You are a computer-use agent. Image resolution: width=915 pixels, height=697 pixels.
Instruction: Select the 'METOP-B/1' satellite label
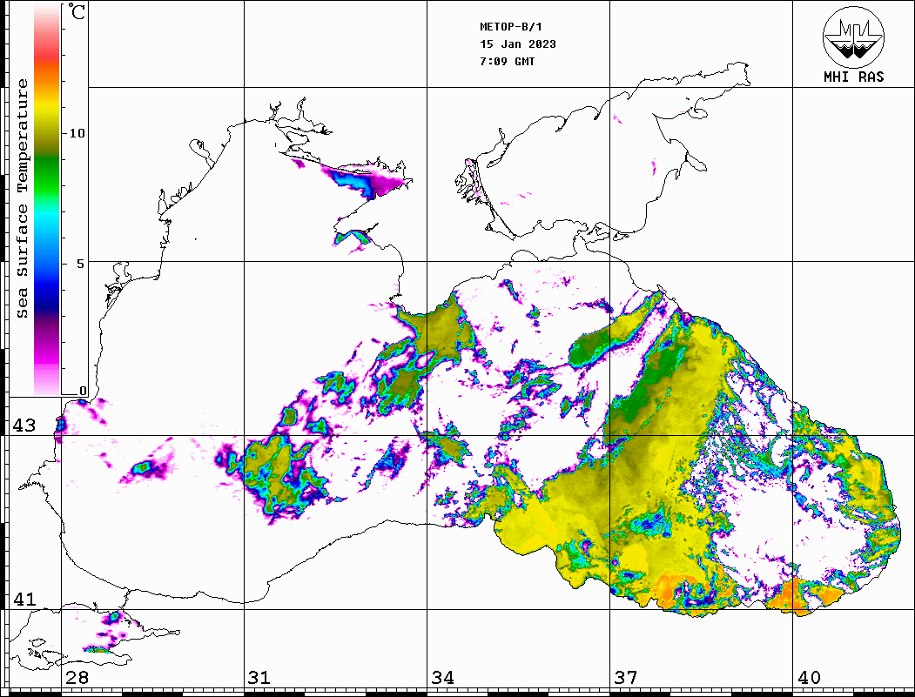[510, 27]
